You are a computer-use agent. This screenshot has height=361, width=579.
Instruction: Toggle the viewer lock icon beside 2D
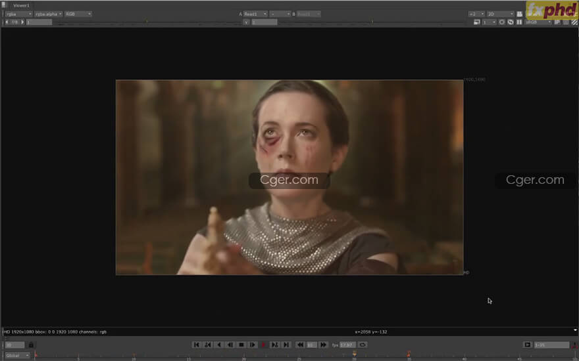520,14
